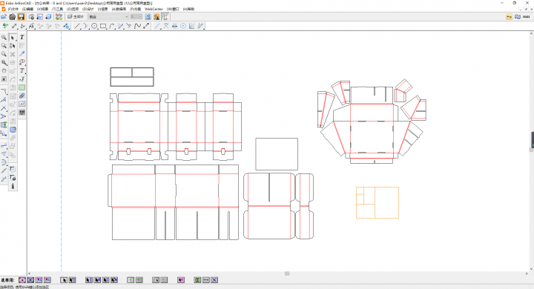
Task: Click the main design button
Action: 76,17
